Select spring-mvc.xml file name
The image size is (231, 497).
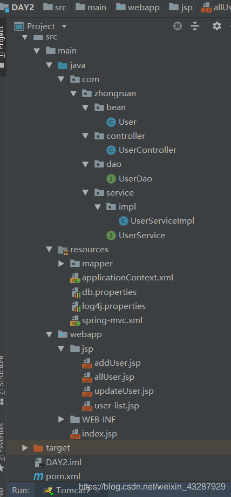[x=112, y=320]
